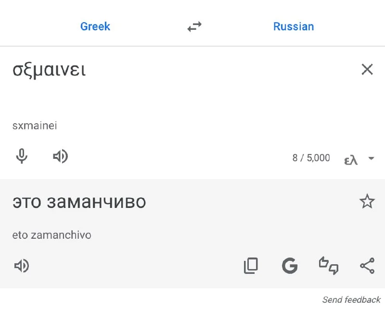385x335 pixels.
Task: Search the translation on Google
Action: tap(290, 266)
